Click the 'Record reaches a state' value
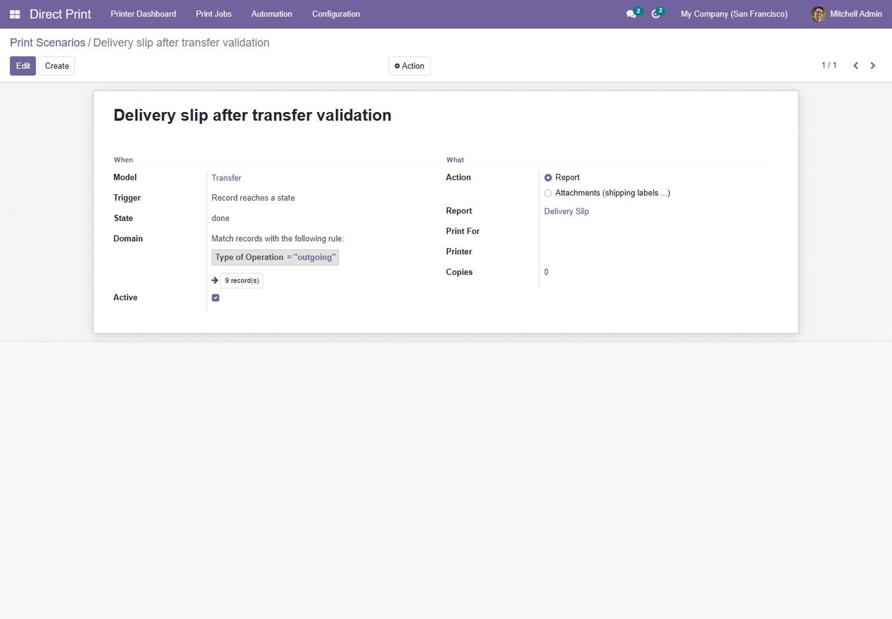The image size is (892, 619). [x=253, y=198]
